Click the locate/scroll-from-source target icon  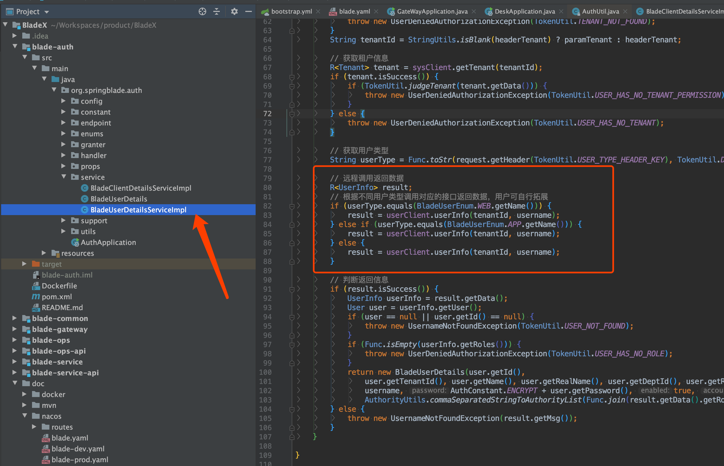coord(202,12)
